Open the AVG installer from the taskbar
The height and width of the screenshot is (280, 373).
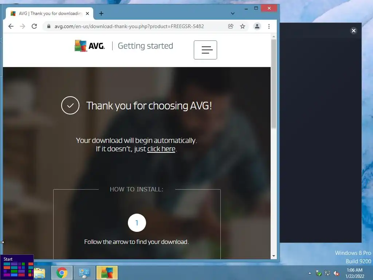[x=107, y=273]
